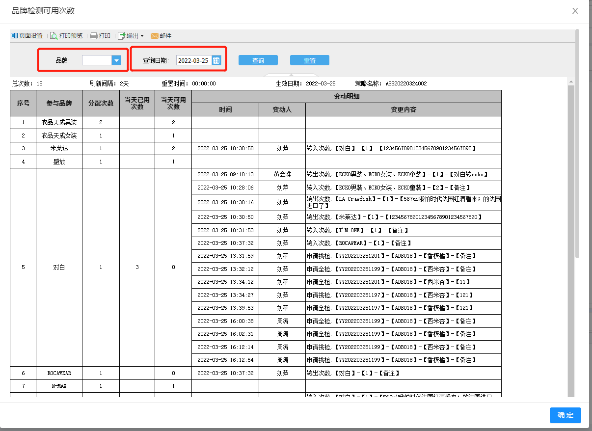
Task: Close the 品牌检测可用次数 dialog with X
Action: tap(575, 11)
